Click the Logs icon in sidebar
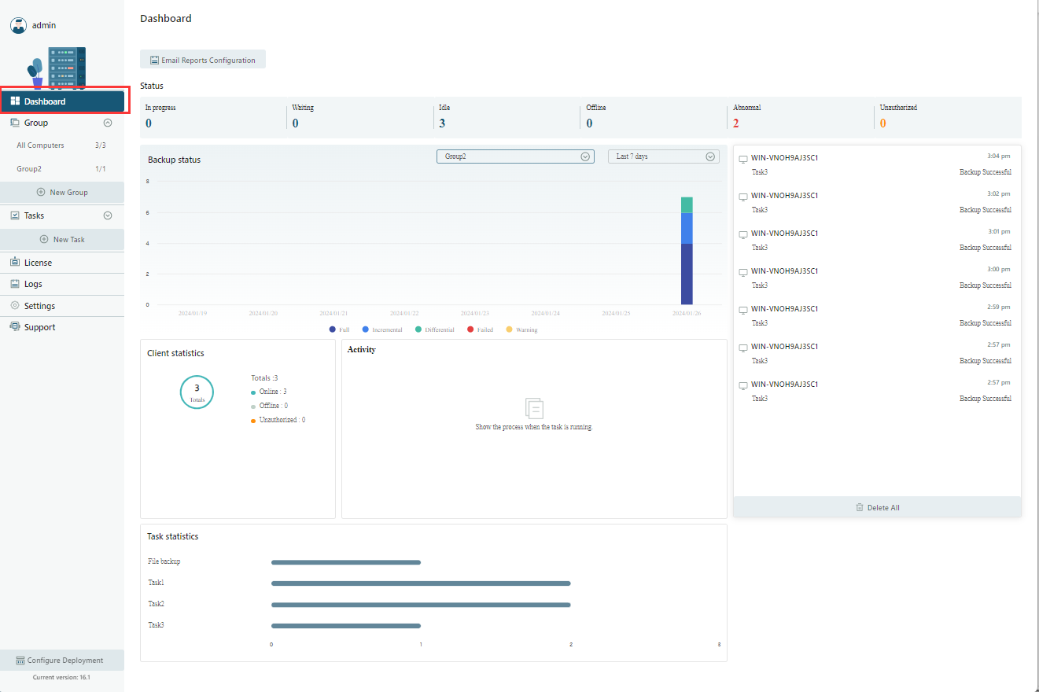Viewport: 1039px width, 692px height. click(15, 284)
